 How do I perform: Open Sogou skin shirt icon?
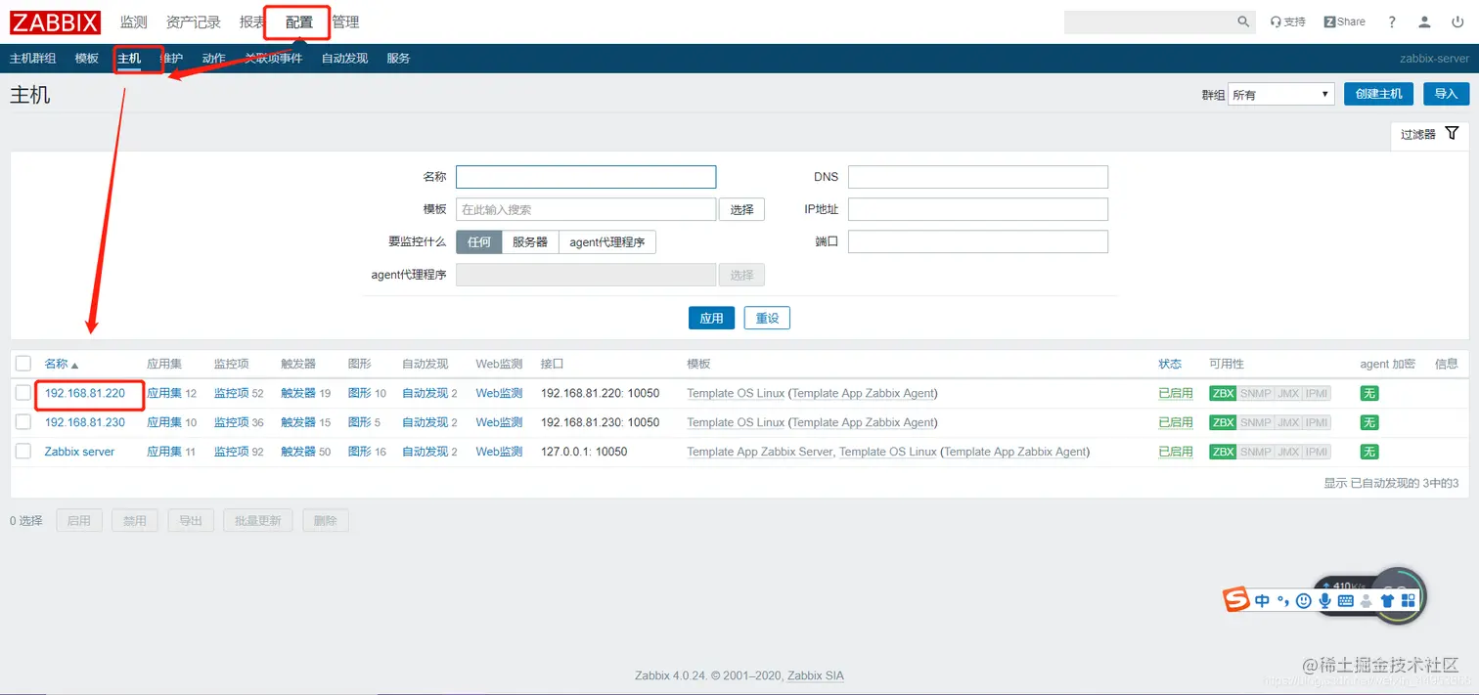tap(1387, 601)
